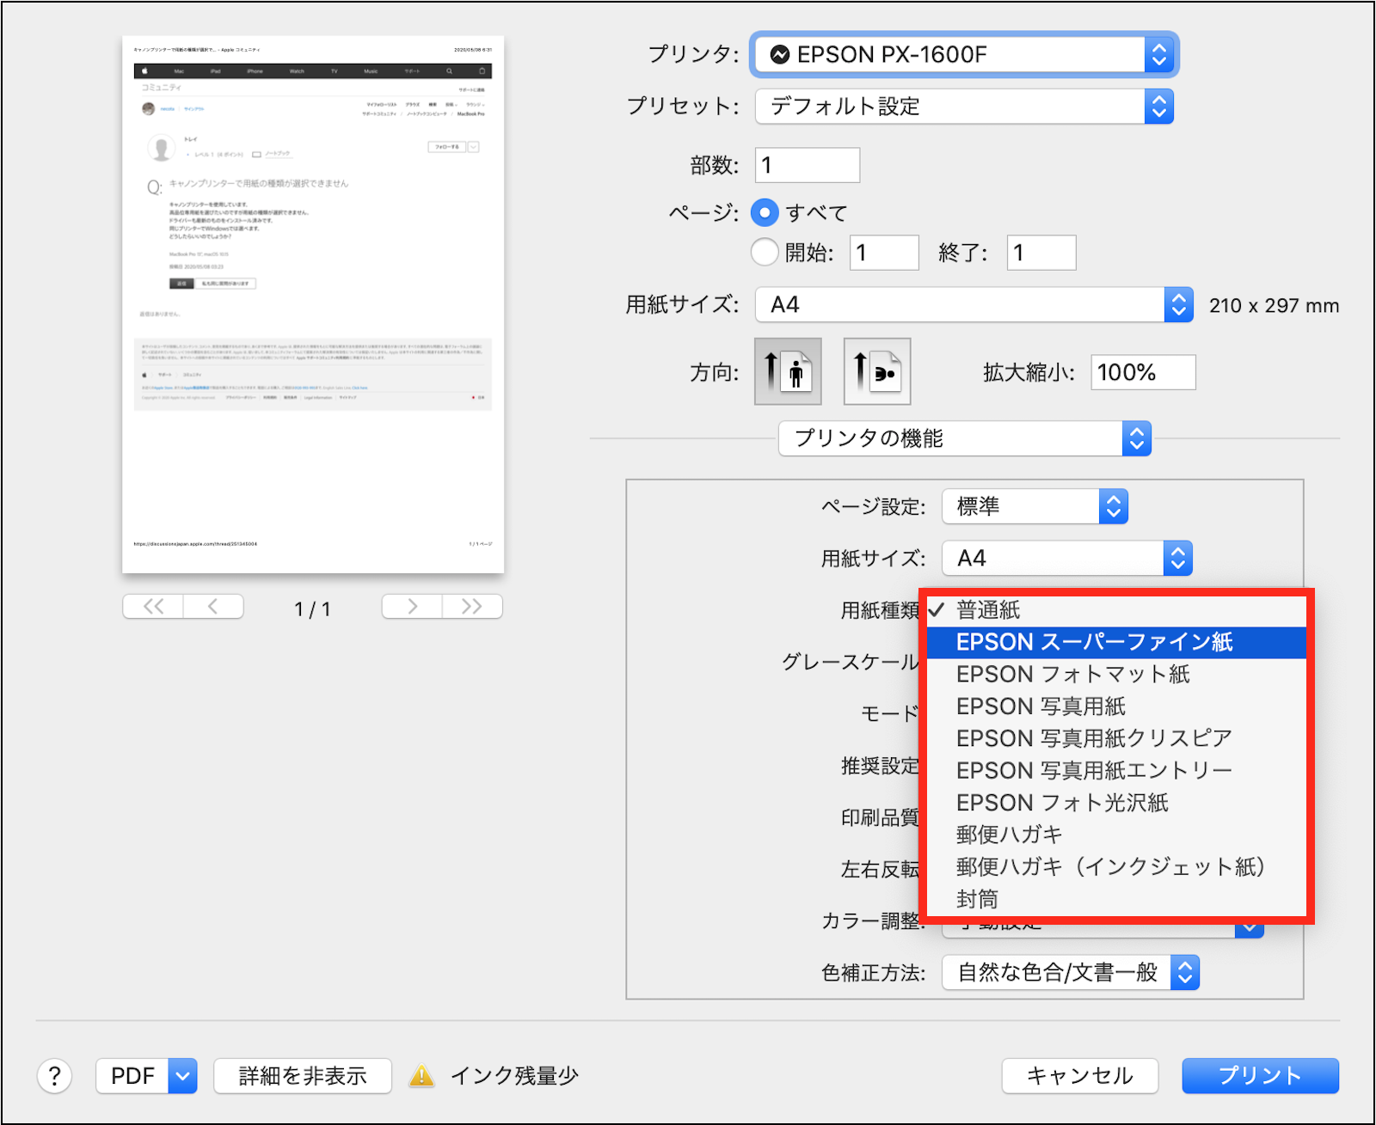Select portrait orientation icon
Viewport: 1376px width, 1125px height.
[788, 371]
